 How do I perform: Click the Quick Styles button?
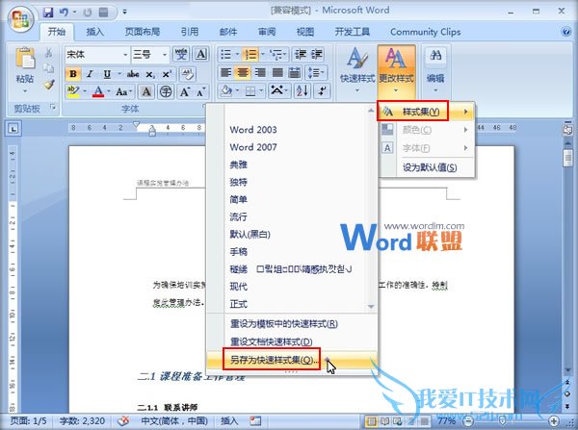point(357,70)
